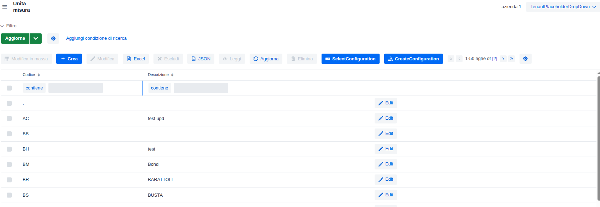Select the checkbox for the BB row
This screenshot has width=600, height=207.
pos(9,134)
